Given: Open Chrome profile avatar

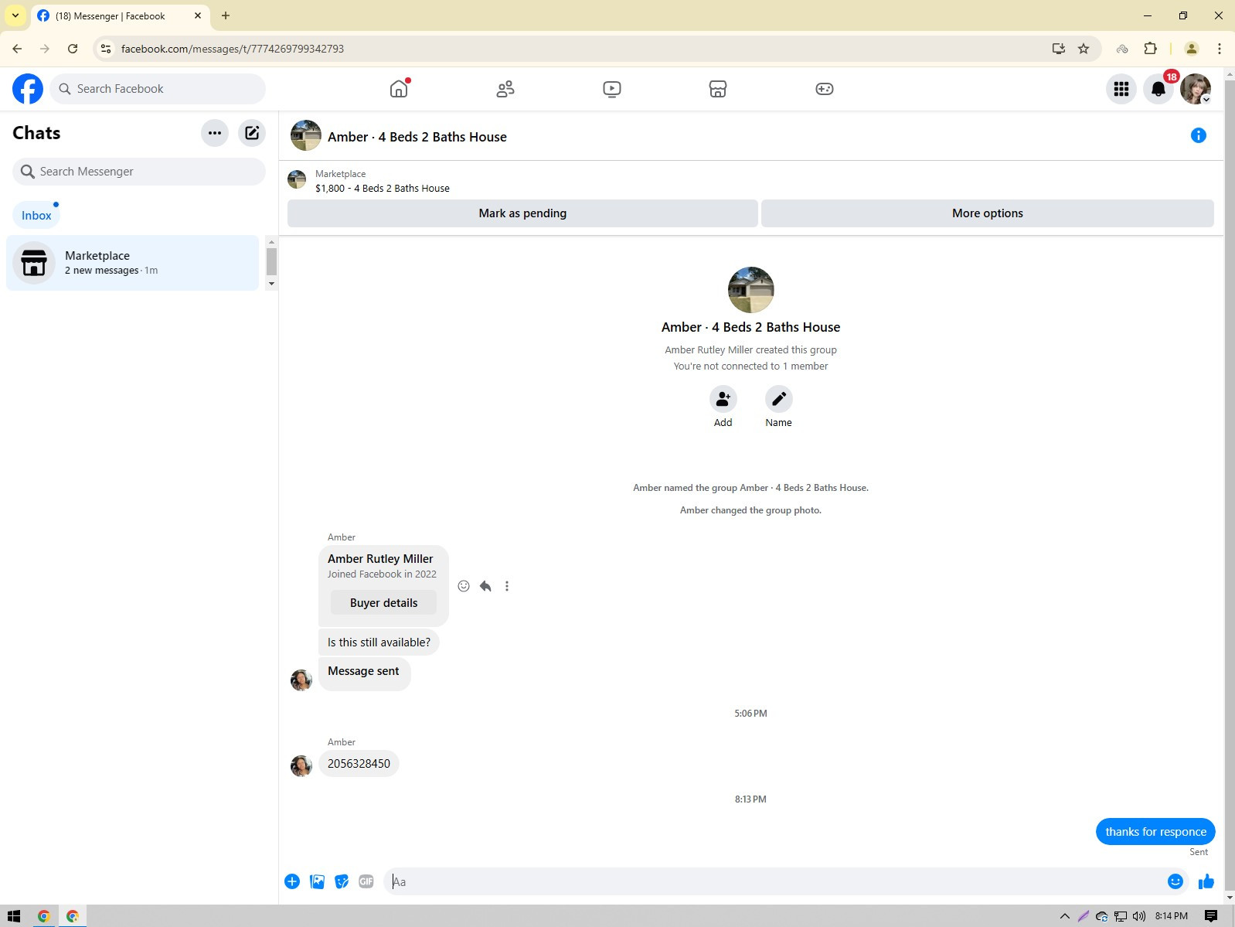Looking at the screenshot, I should coord(1192,49).
